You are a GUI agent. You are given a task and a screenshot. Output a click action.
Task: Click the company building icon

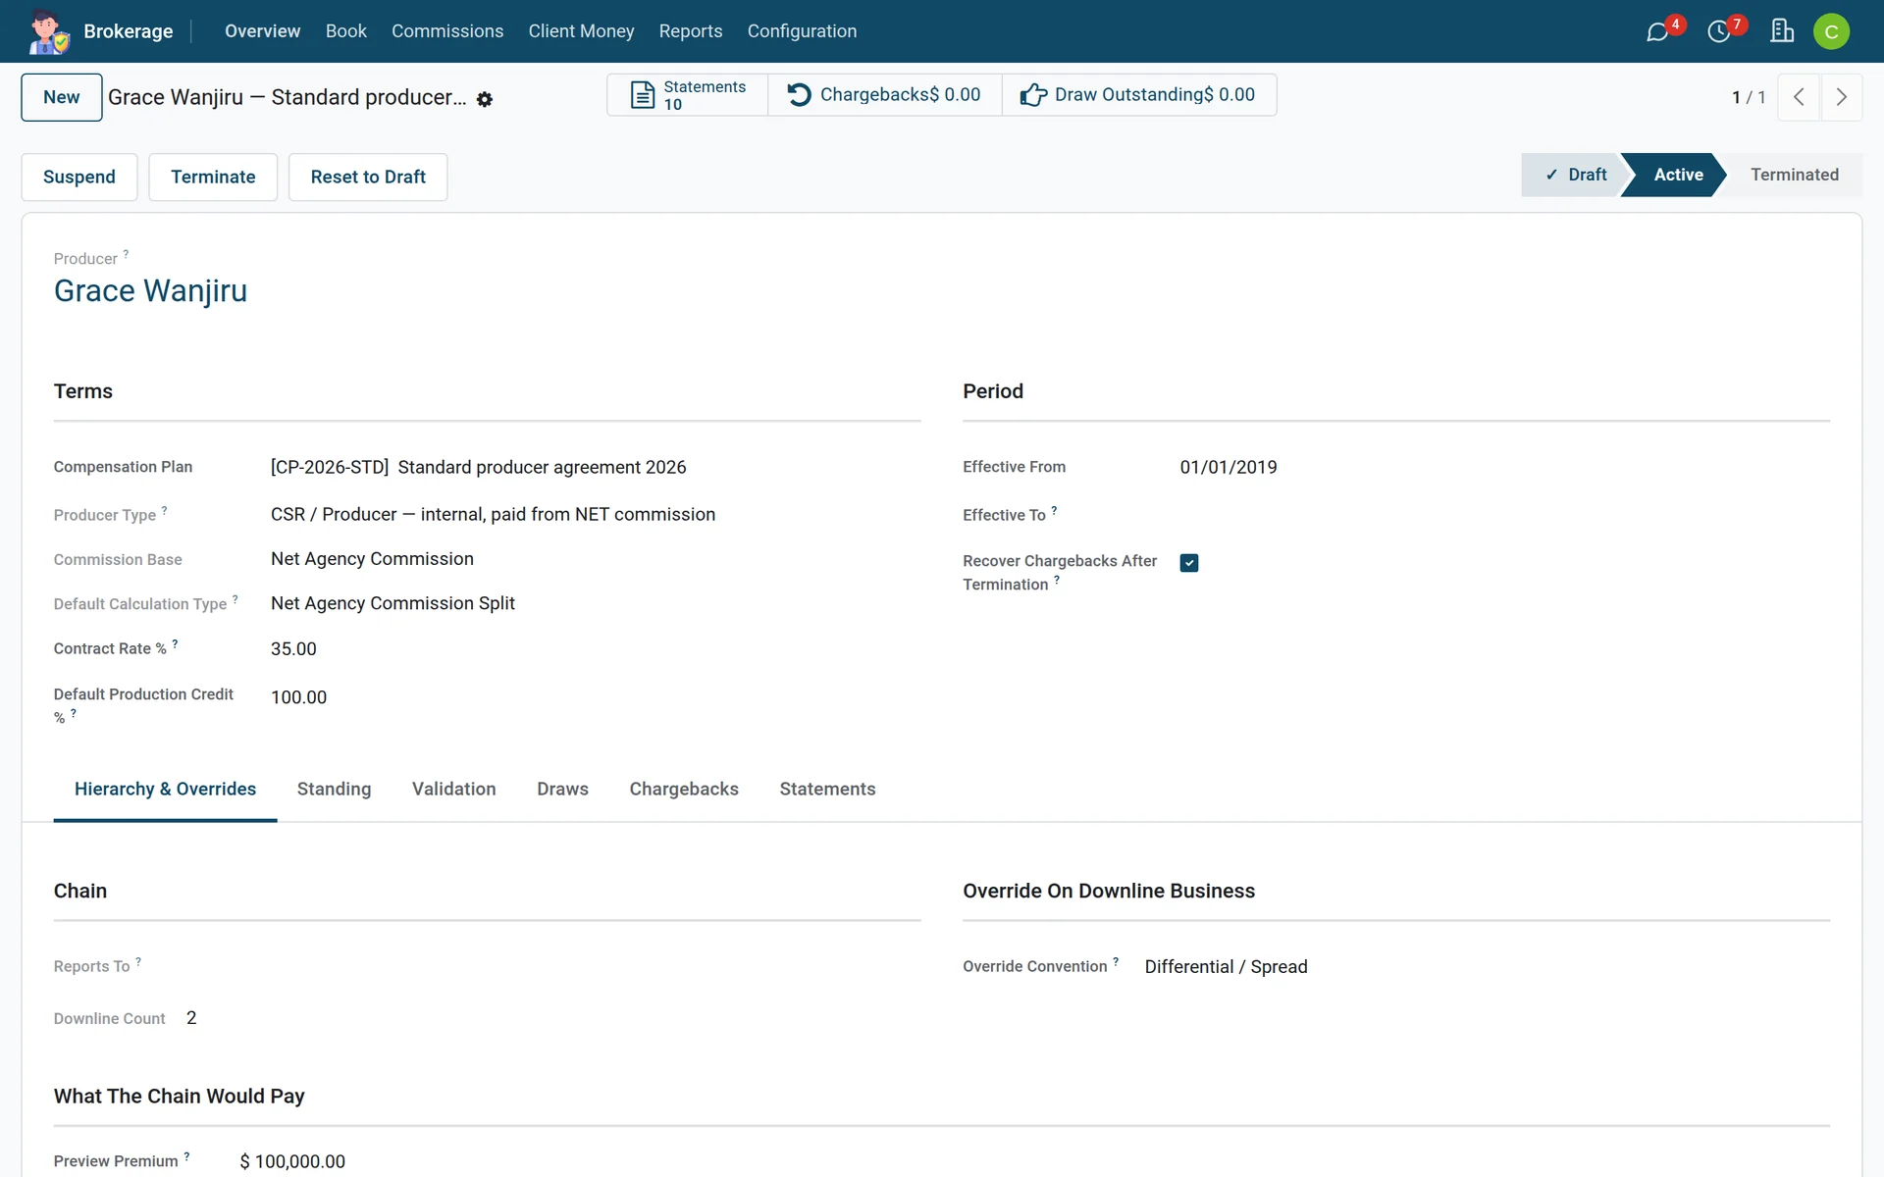pyautogui.click(x=1782, y=31)
